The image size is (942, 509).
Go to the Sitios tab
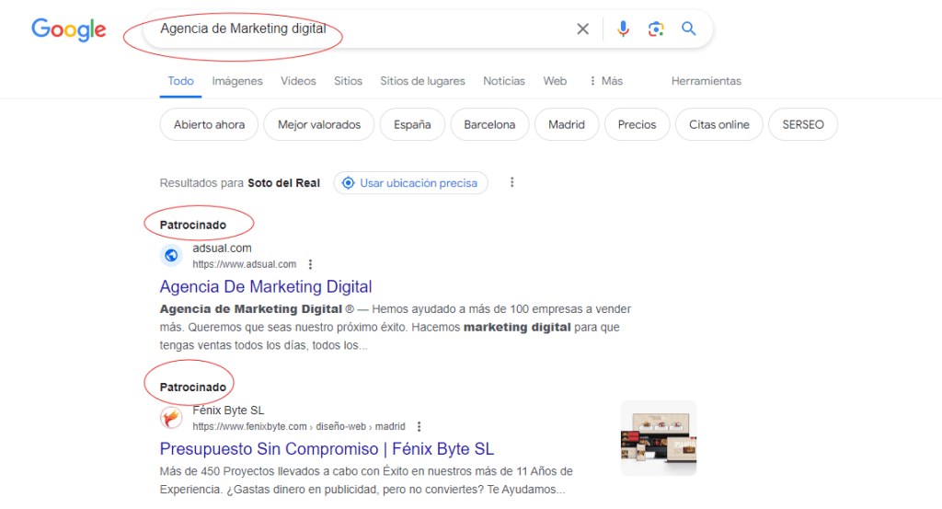click(349, 81)
